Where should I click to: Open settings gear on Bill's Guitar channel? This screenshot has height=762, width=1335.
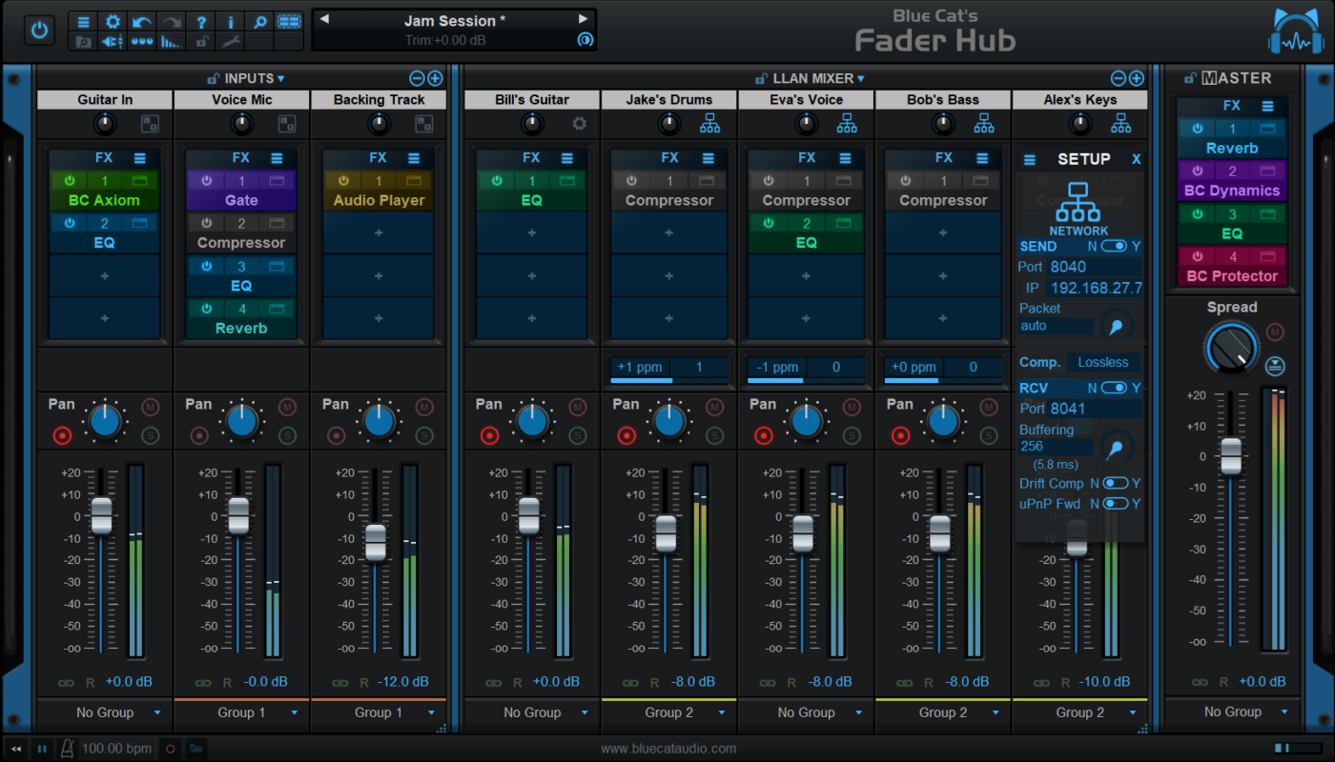click(579, 123)
